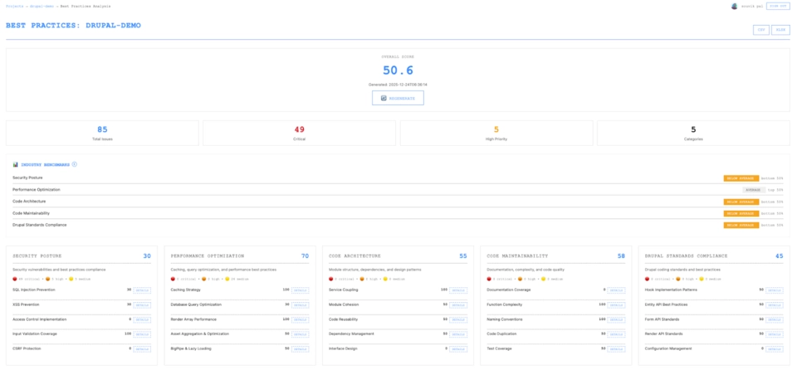View Input Validation Coverage details
This screenshot has height=370, width=797.
[142, 334]
